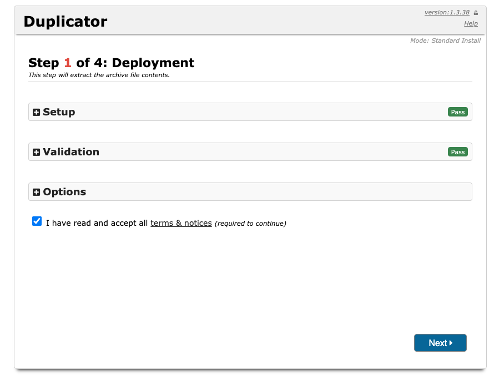
Task: Click the Validation Pass badge
Action: (457, 152)
